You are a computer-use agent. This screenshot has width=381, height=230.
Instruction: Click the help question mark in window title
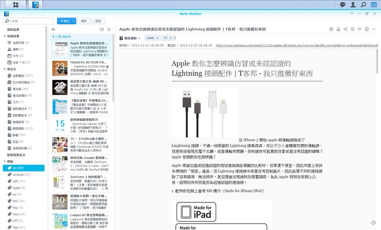point(352,14)
